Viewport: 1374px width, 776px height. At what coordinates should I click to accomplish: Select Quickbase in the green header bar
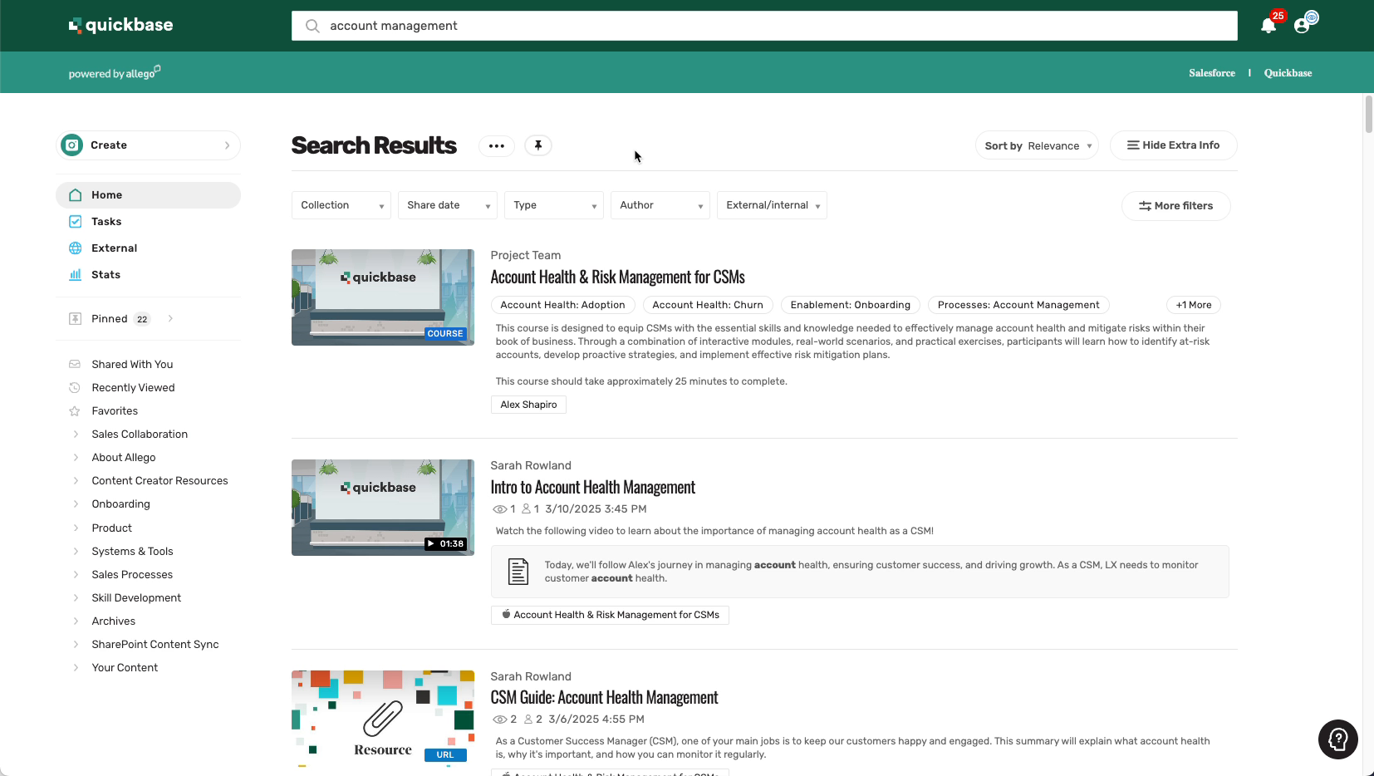(x=1287, y=72)
